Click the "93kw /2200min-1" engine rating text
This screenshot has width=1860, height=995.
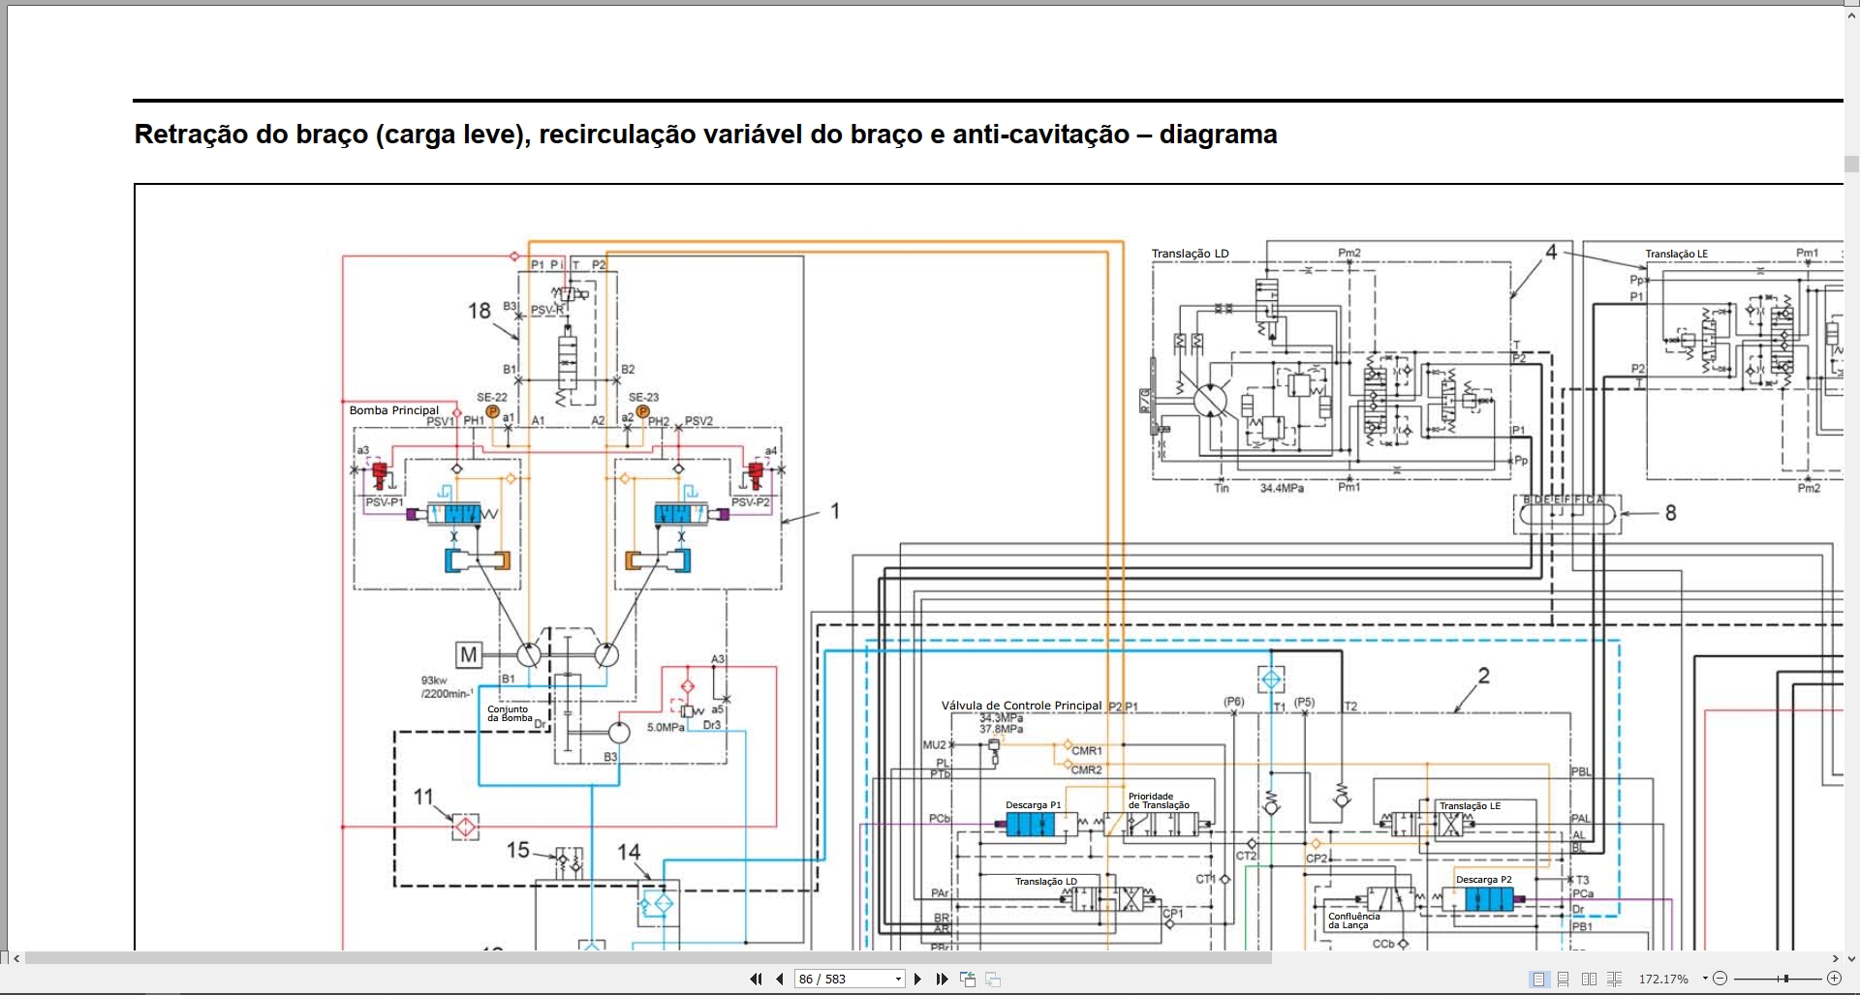pyautogui.click(x=447, y=687)
